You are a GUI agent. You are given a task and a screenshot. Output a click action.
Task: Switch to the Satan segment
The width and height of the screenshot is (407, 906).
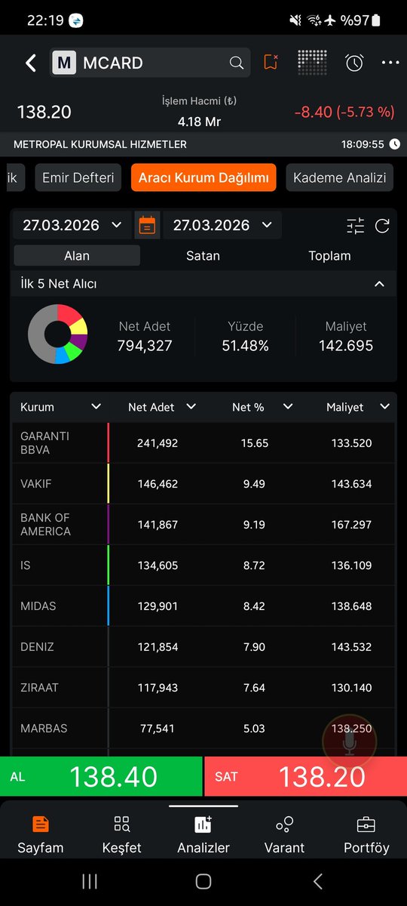[203, 256]
